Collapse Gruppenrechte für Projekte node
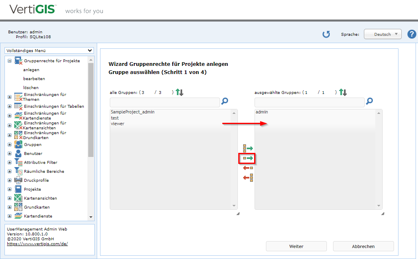This screenshot has width=418, height=259. pyautogui.click(x=10, y=61)
